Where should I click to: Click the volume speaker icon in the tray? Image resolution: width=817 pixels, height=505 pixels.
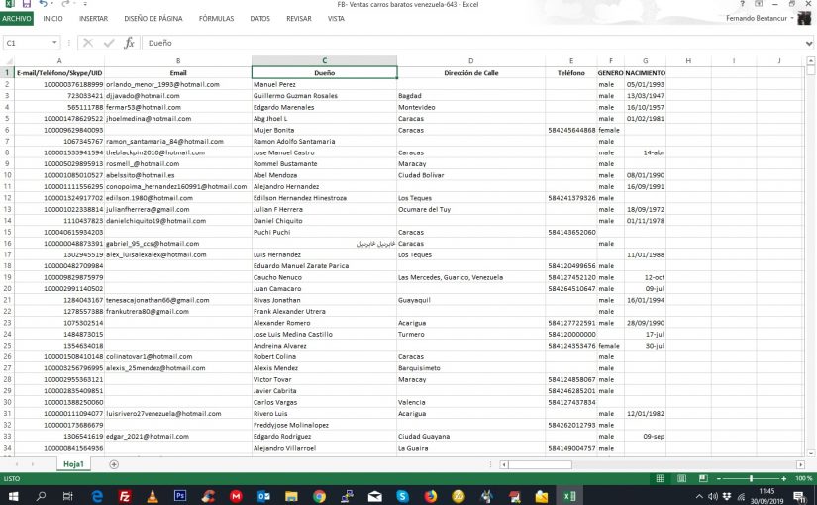[x=713, y=496]
